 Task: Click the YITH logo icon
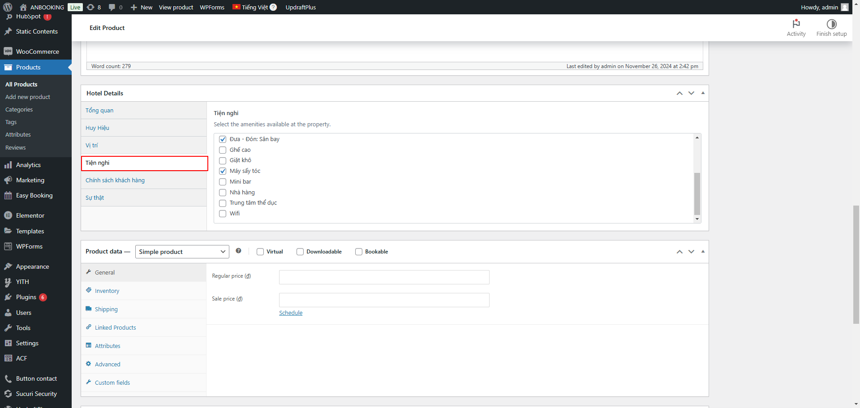(x=8, y=282)
